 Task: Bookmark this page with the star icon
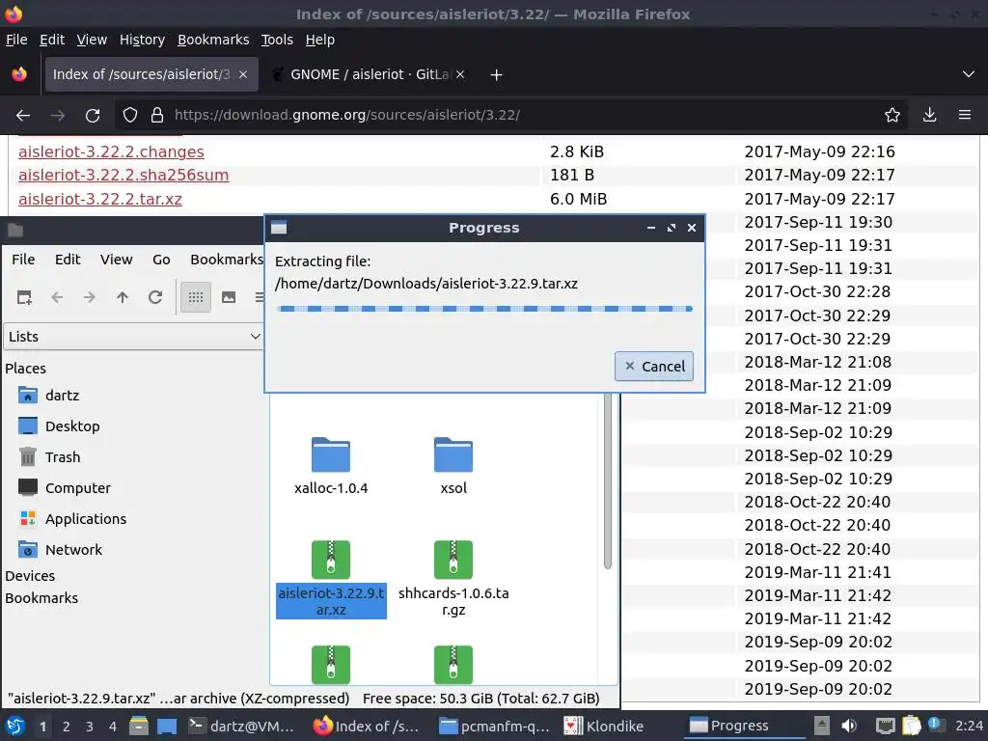click(x=892, y=116)
